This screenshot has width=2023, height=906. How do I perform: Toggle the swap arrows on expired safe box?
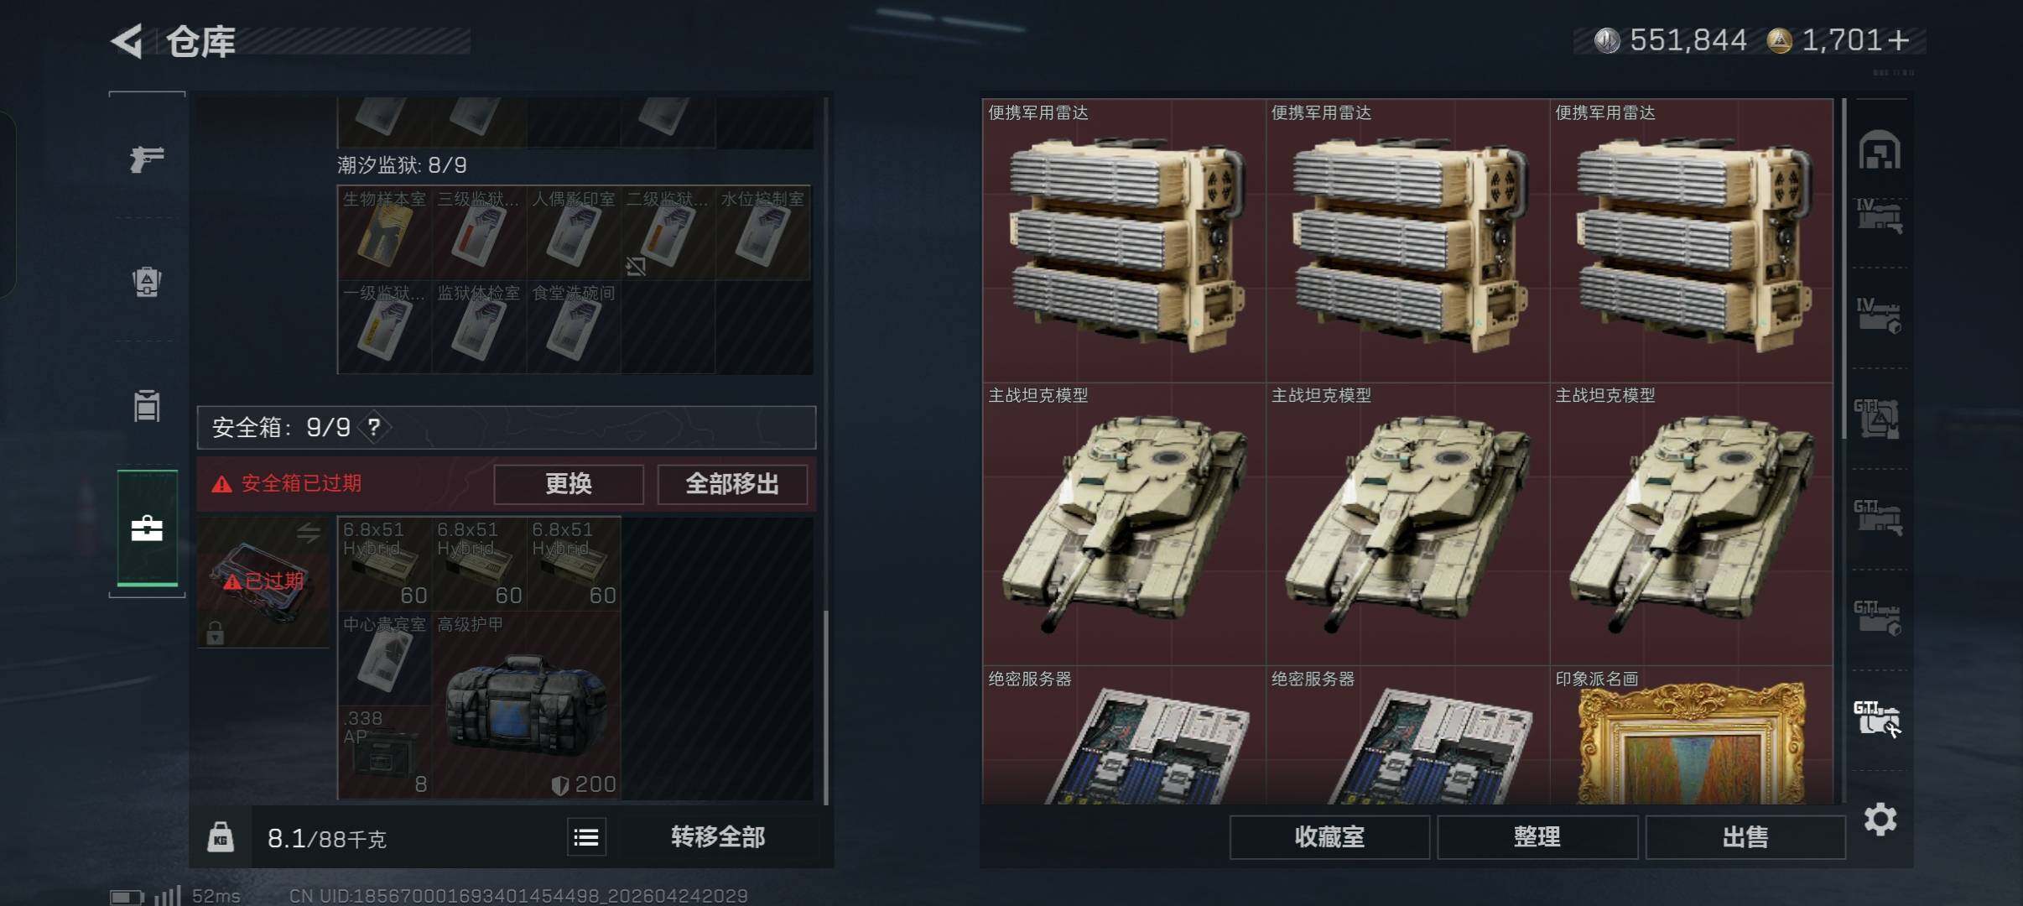309,533
